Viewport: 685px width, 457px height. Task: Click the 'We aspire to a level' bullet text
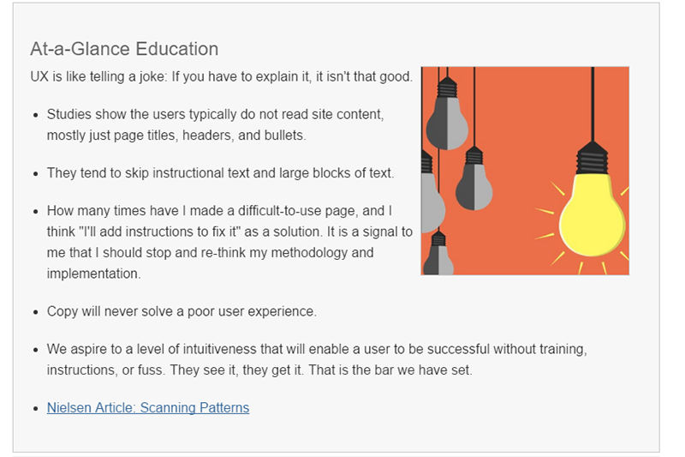pos(317,359)
